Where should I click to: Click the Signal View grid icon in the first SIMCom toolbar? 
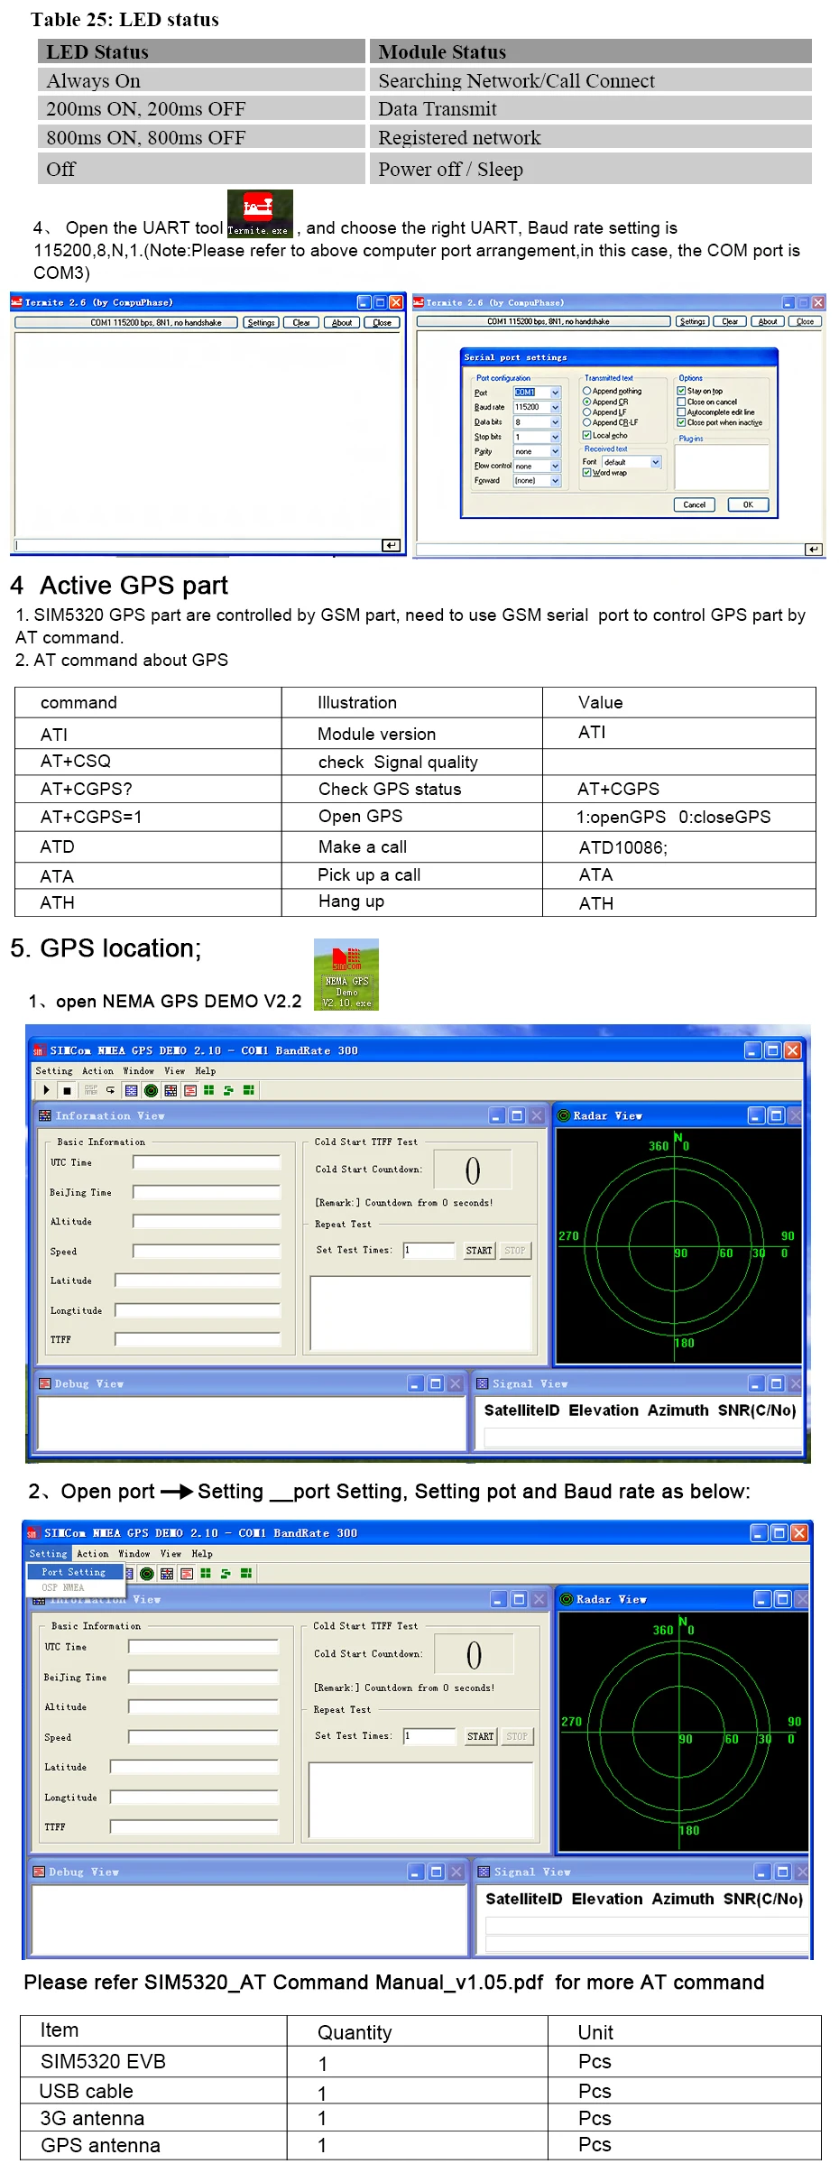coord(171,1090)
